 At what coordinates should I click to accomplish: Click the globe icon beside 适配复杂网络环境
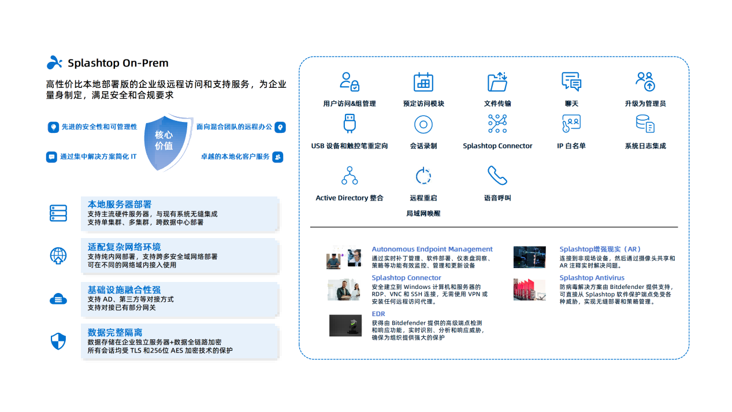point(58,255)
